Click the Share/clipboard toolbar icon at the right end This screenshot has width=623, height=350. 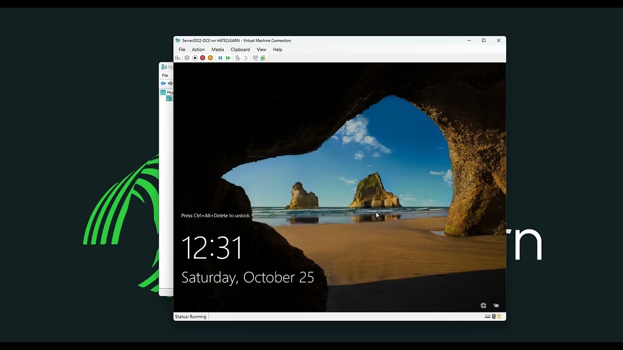pos(263,58)
